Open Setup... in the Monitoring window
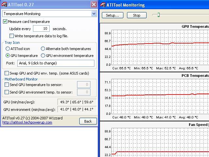This screenshot has width=209, height=157. 112,15
